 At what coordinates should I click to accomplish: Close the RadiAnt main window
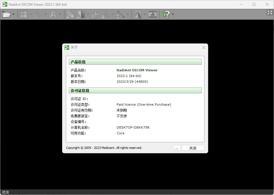[x=267, y=4]
